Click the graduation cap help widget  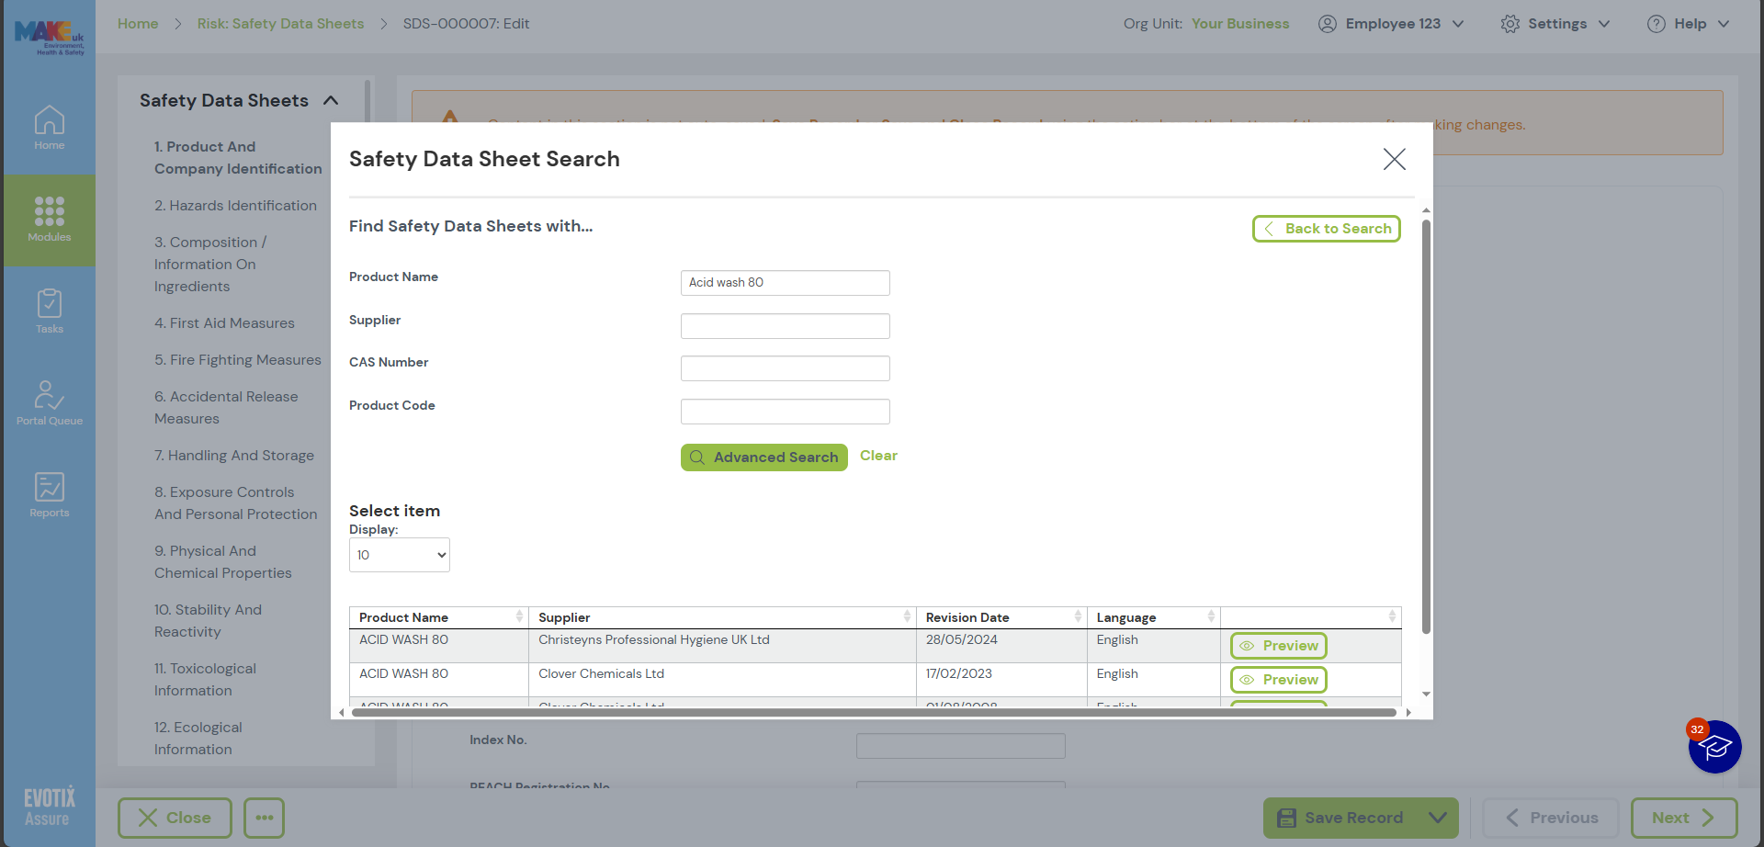[1714, 747]
